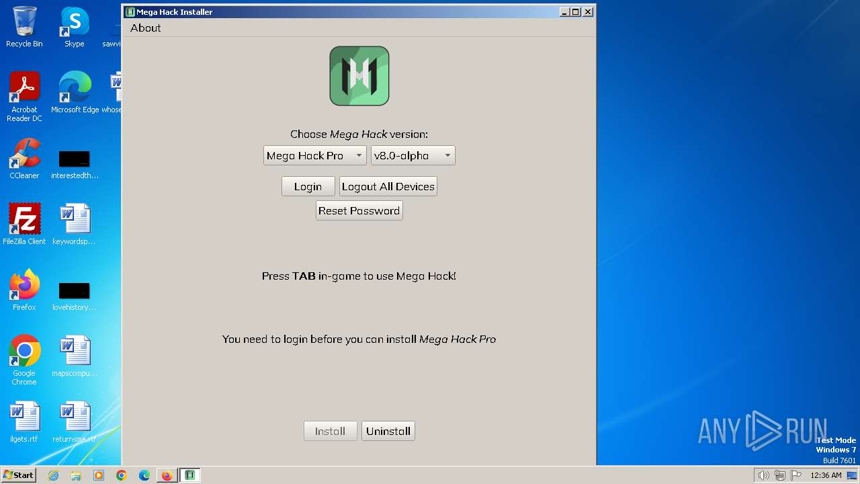Image resolution: width=860 pixels, height=484 pixels.
Task: Click the disabled Install button
Action: (x=331, y=431)
